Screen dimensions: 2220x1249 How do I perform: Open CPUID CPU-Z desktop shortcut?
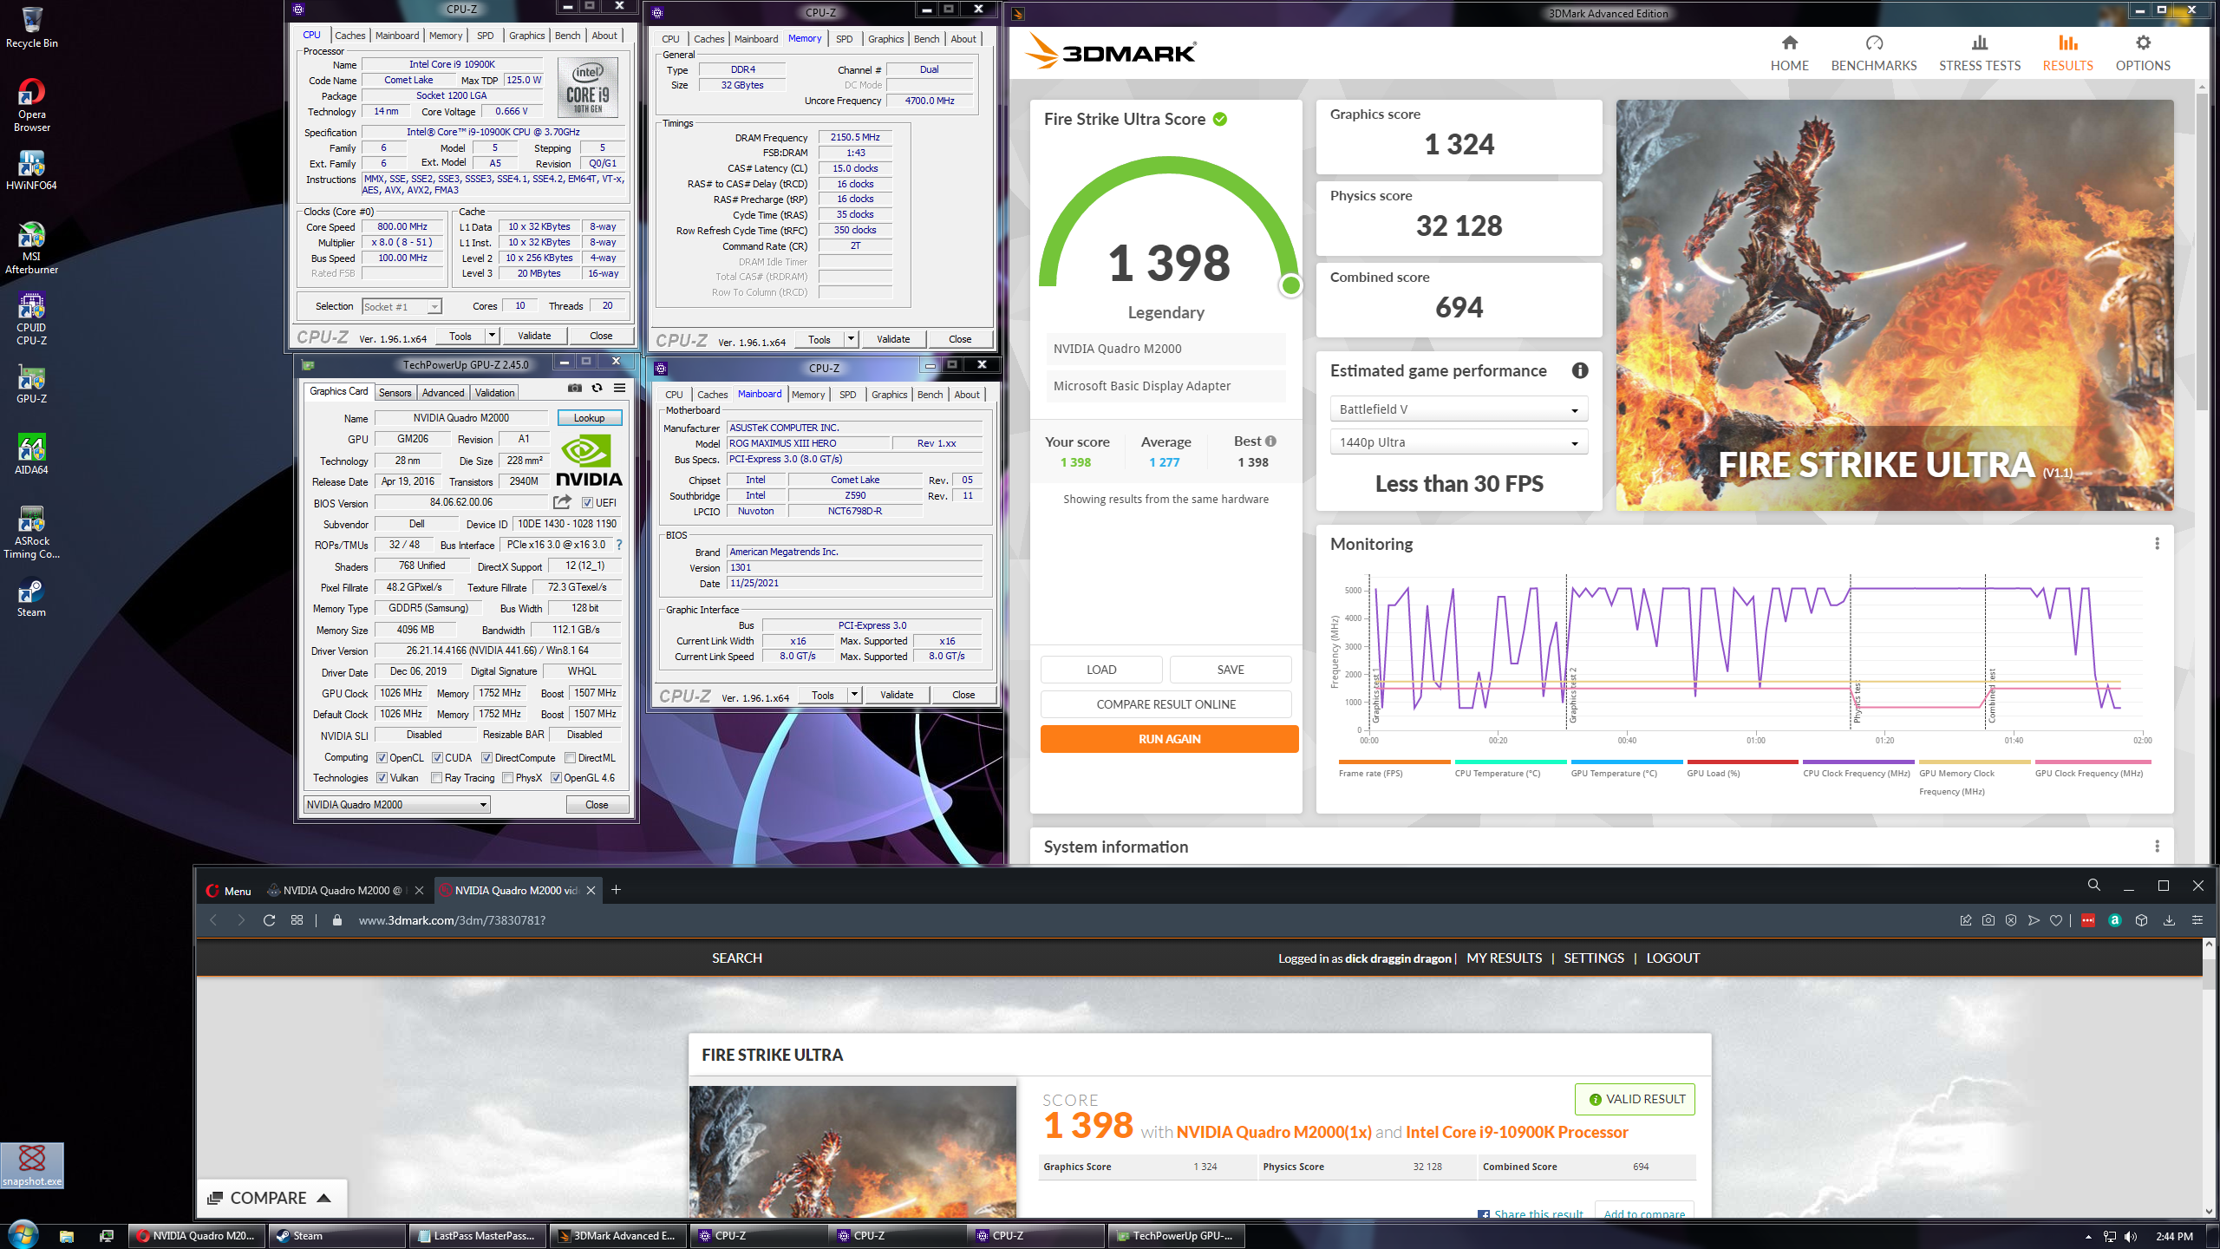coord(31,318)
